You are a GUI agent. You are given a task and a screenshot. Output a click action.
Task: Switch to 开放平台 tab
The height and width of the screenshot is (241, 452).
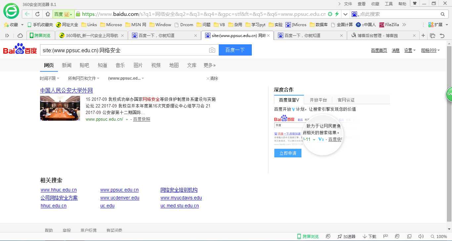[318, 100]
